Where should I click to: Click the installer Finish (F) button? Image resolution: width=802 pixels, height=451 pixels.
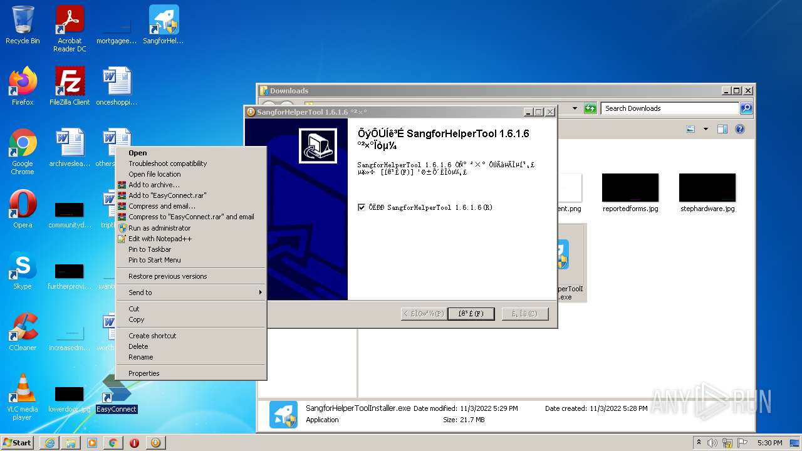point(471,314)
